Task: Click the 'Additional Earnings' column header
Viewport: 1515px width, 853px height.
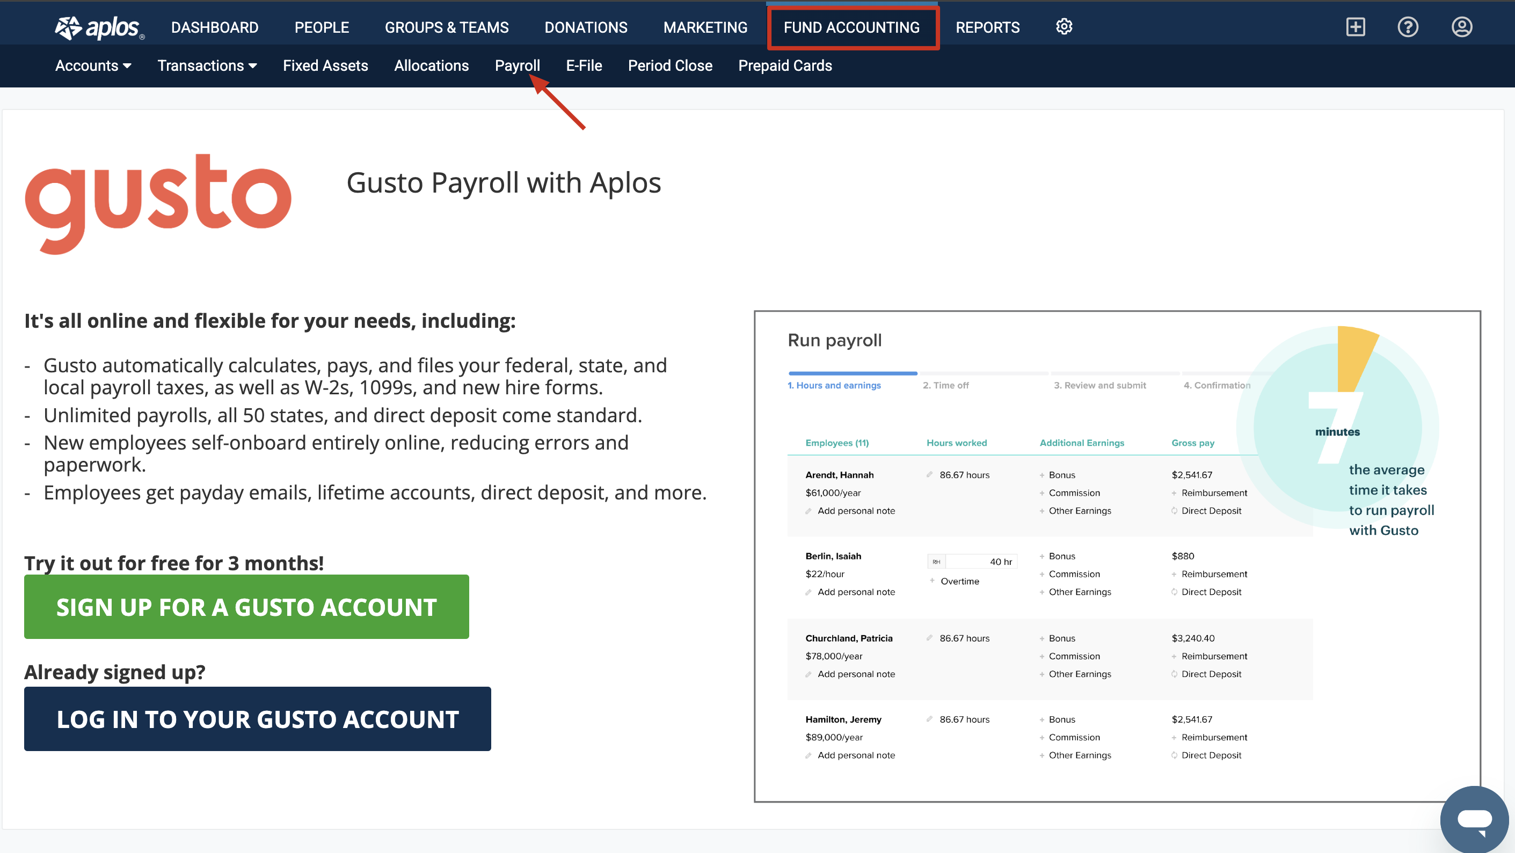Action: point(1082,443)
